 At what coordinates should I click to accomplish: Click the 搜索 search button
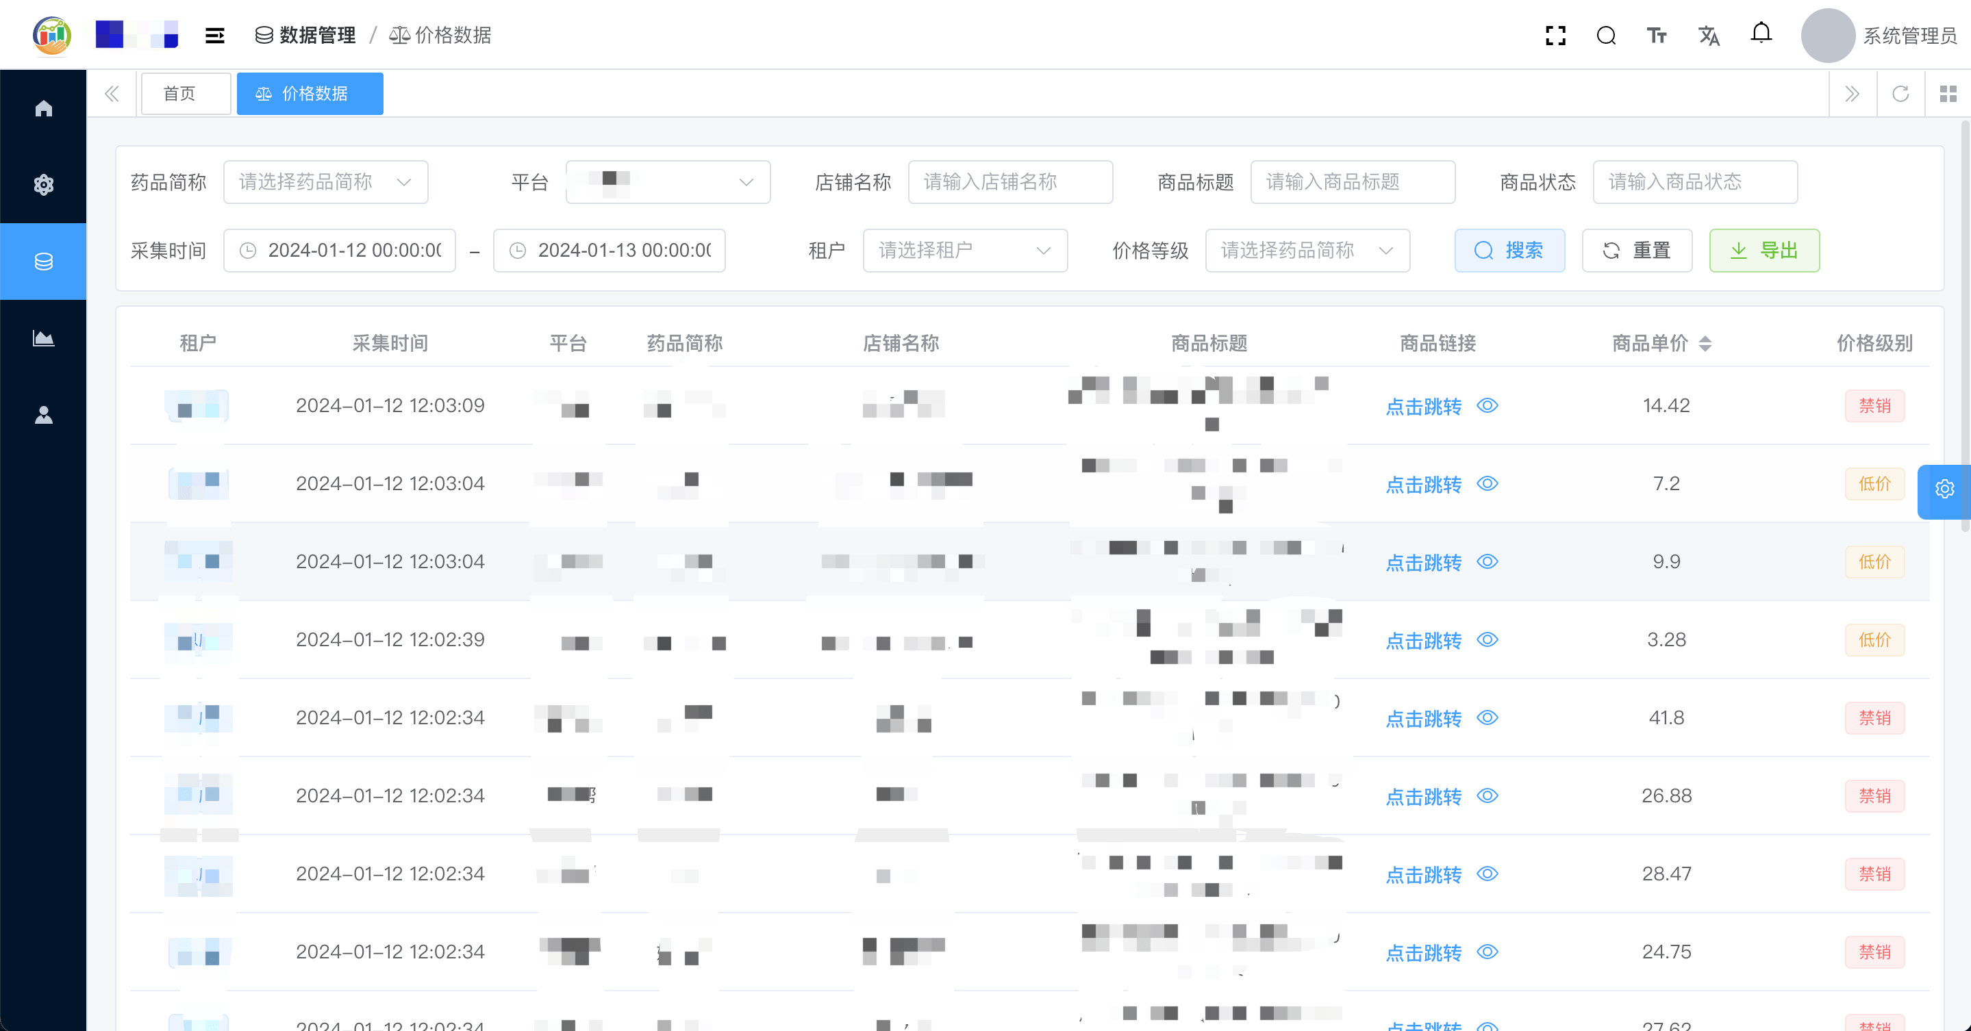(x=1509, y=250)
